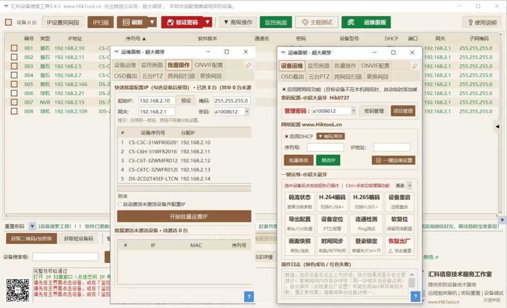The width and height of the screenshot is (507, 308).
Task: Open 更换网段 tab in 设备运维 panel window
Action: pos(377,77)
